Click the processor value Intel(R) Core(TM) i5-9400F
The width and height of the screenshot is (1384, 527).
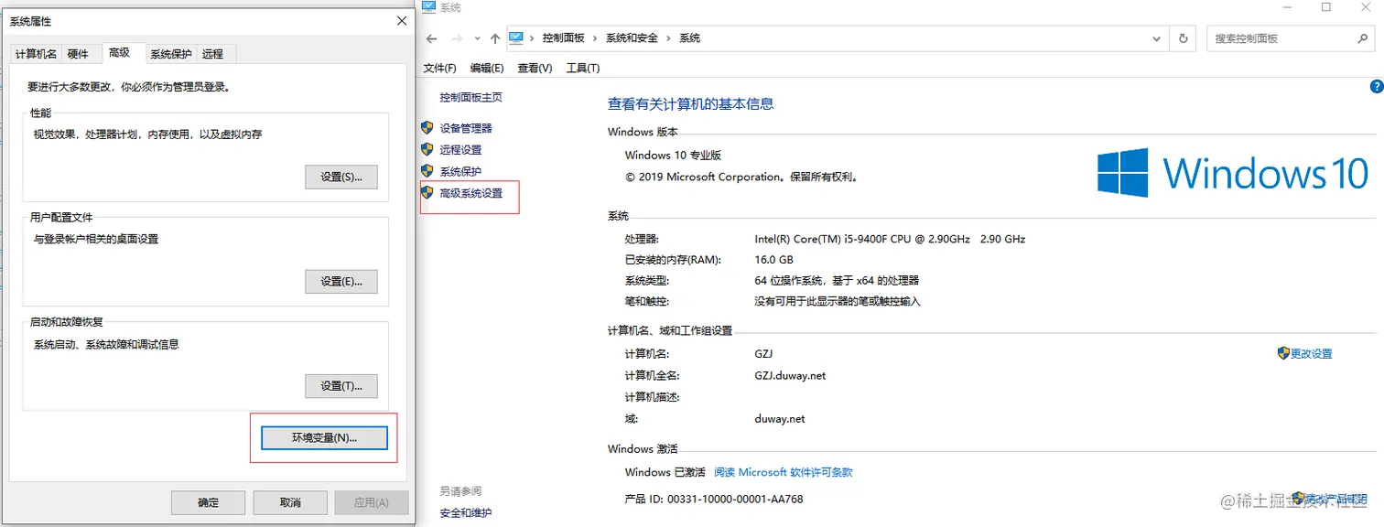(890, 239)
